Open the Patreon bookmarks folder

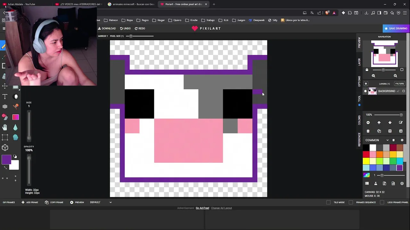pyautogui.click(x=111, y=20)
